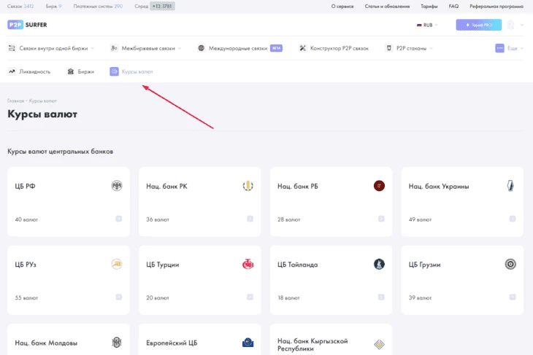This screenshot has height=355, width=533.
Task: Open the user profile avatar icon
Action: pyautogui.click(x=510, y=25)
